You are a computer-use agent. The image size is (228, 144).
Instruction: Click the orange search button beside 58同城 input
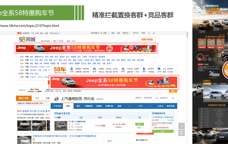(x=49, y=82)
